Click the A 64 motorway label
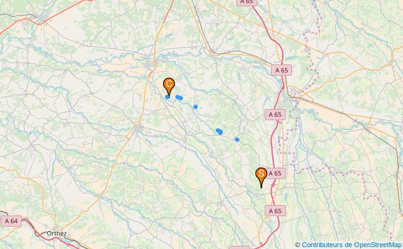Screen dimensions: 403x249 click(11, 221)
